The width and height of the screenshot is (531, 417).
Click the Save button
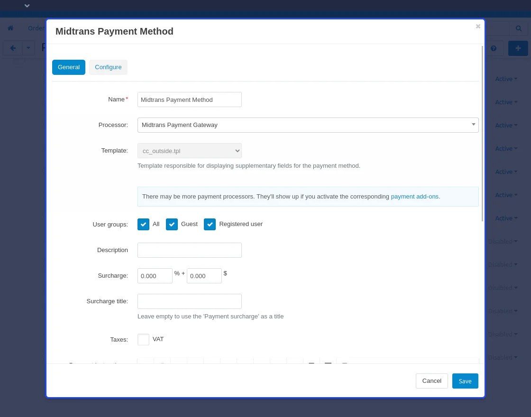pyautogui.click(x=465, y=381)
